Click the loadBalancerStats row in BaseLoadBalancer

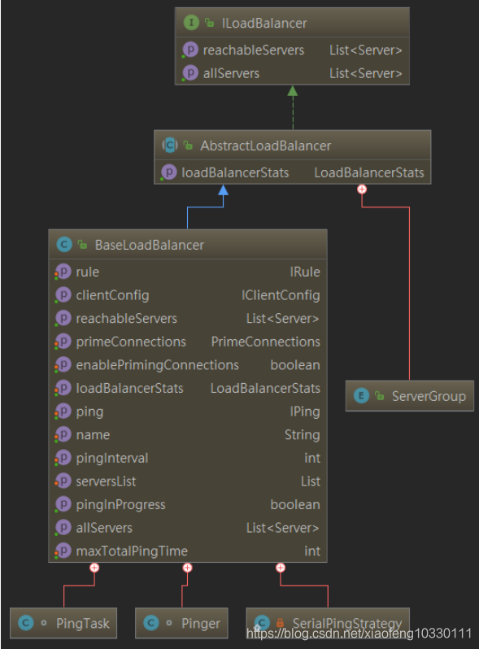pos(188,388)
